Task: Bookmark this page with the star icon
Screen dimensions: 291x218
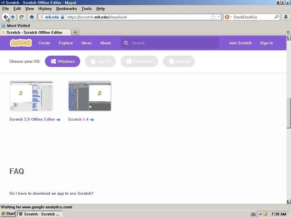Action: click(x=213, y=17)
